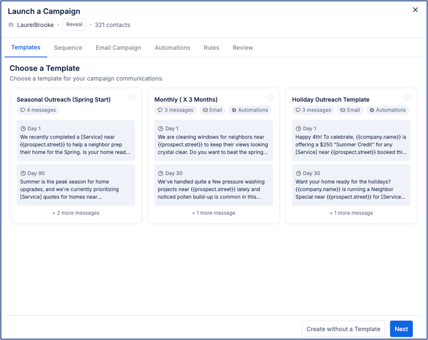
Task: Click the Reveal button
Action: pos(74,24)
